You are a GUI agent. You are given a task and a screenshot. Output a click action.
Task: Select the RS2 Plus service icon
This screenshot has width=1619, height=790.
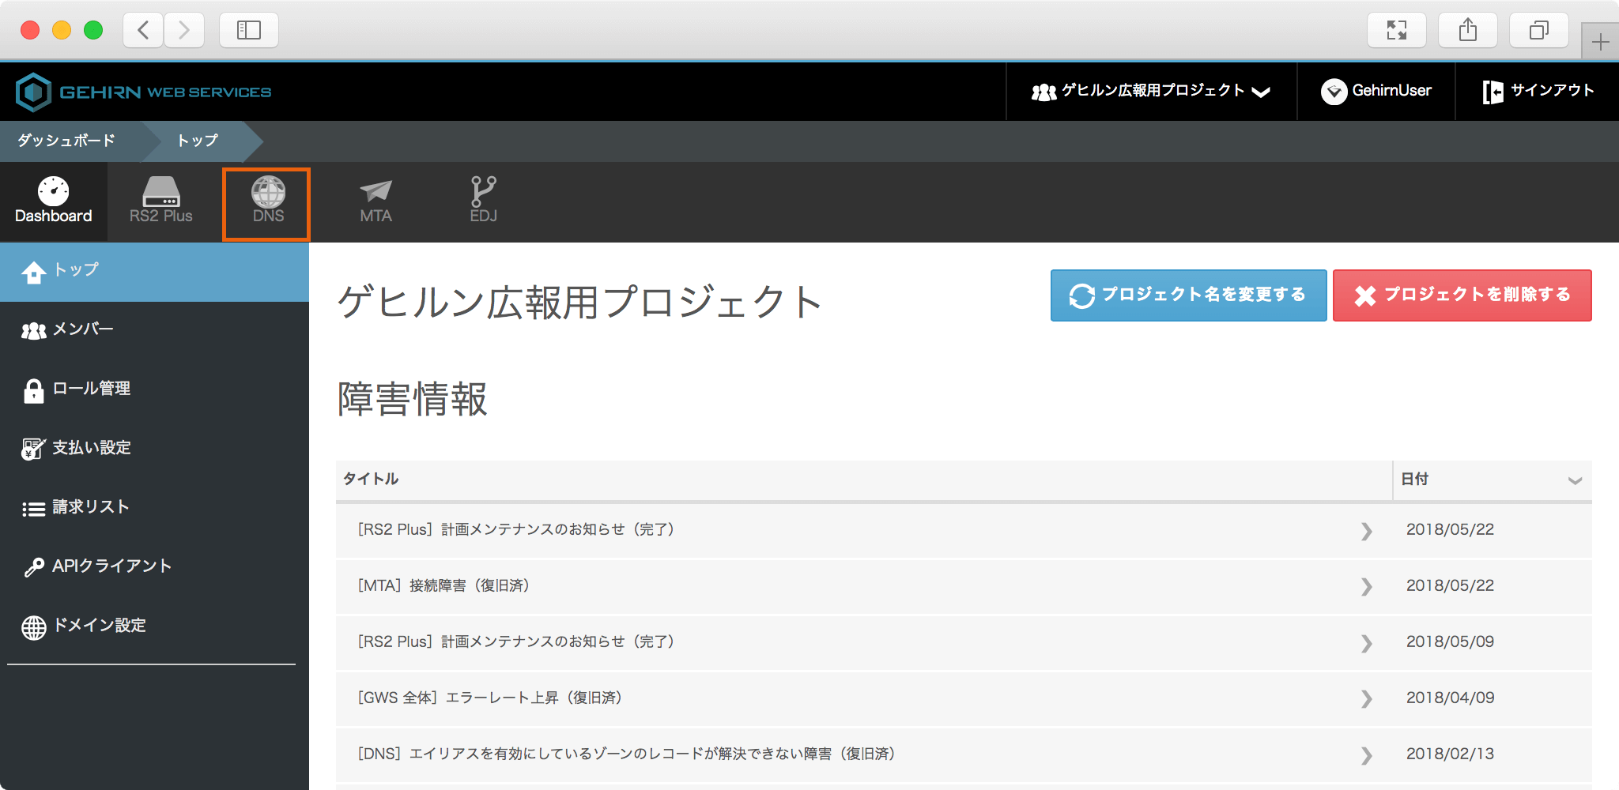pyautogui.click(x=160, y=201)
